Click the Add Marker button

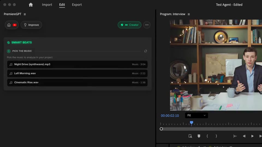(x=199, y=136)
